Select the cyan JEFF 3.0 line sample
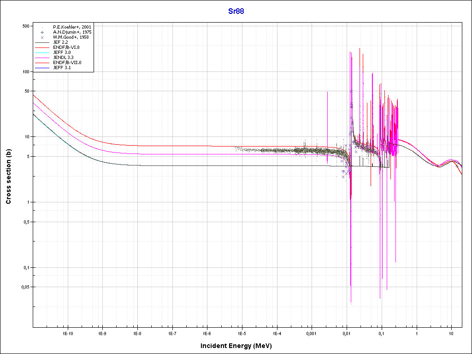Viewport: 472px width, 354px height. coord(42,53)
